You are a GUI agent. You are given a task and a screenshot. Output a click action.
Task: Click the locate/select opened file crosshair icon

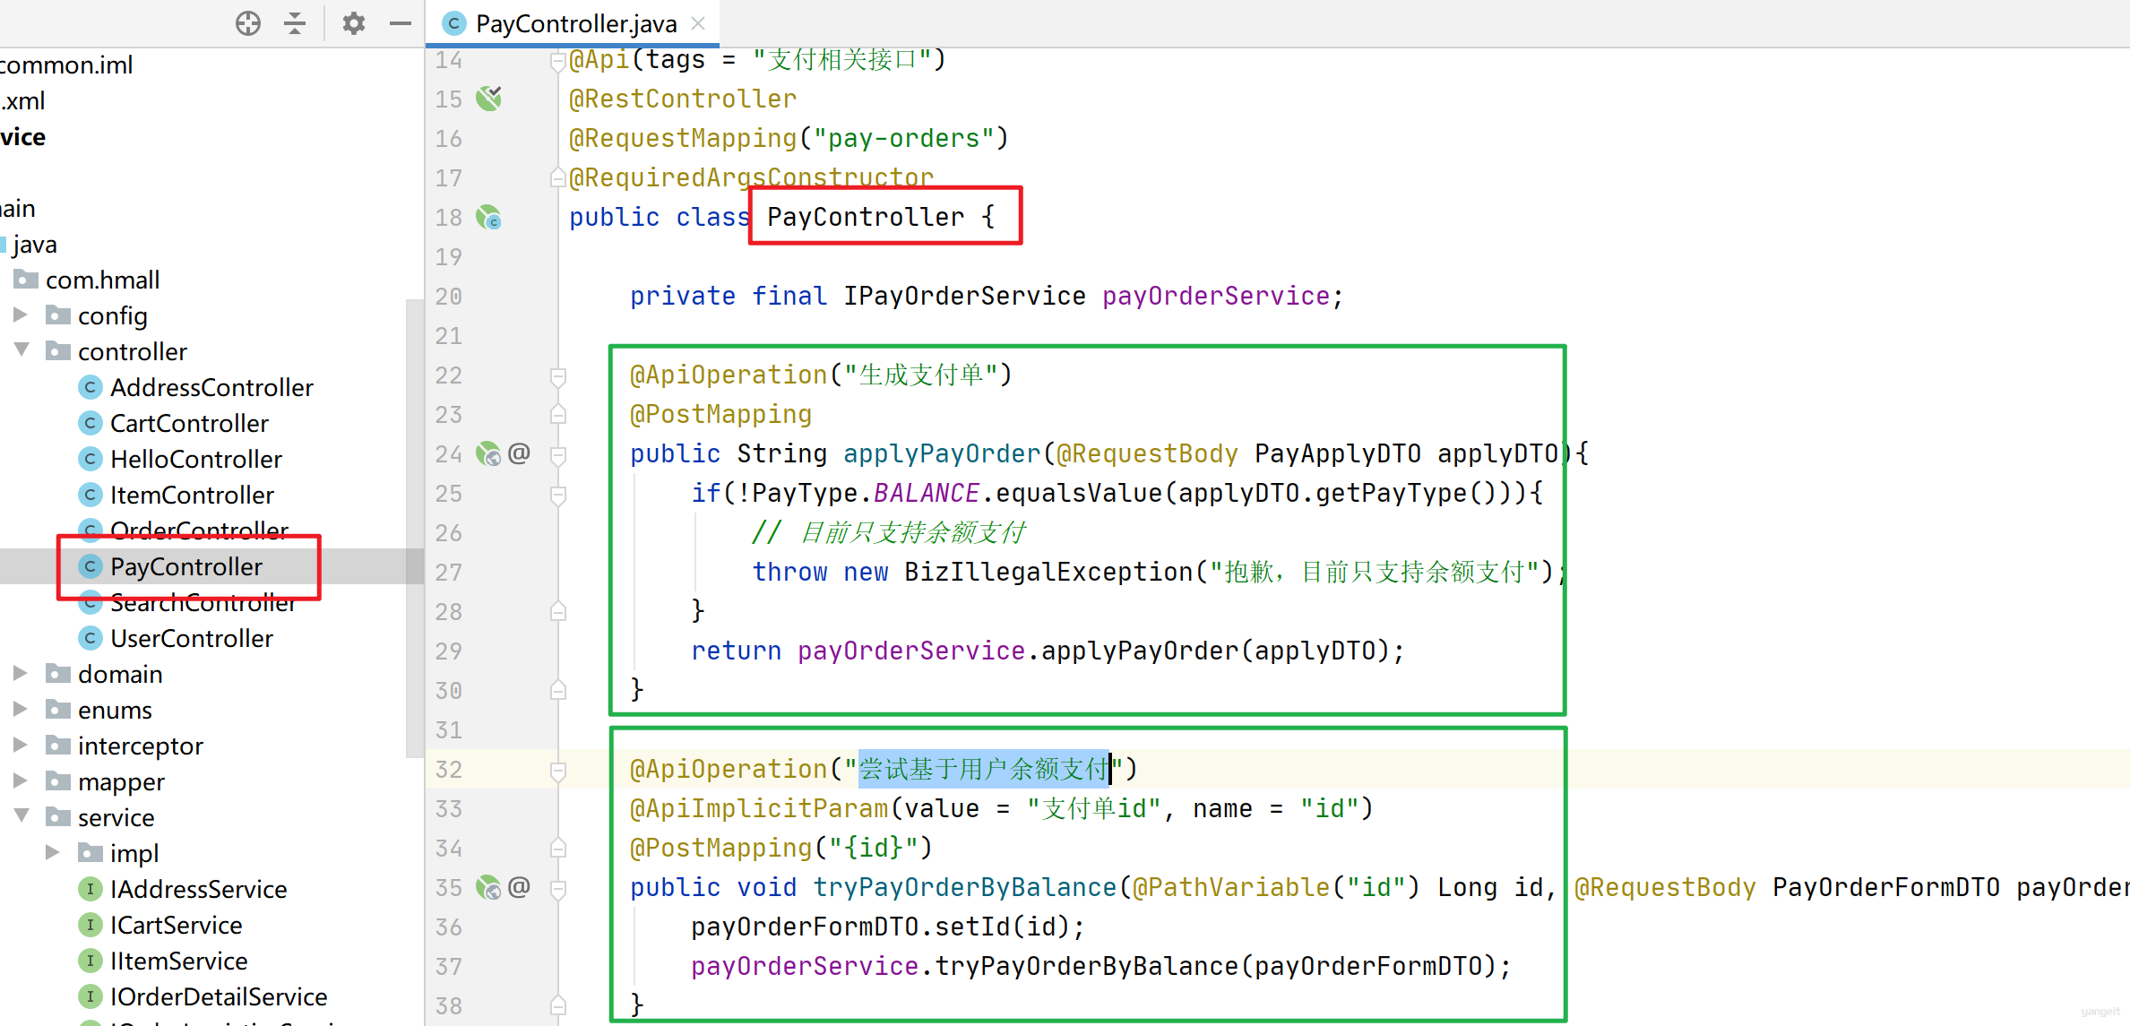(x=248, y=23)
